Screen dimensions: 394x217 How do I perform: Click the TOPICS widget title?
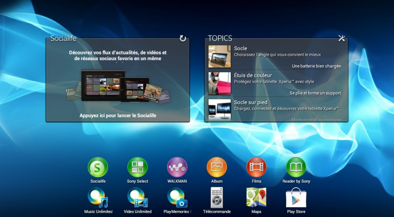pyautogui.click(x=220, y=38)
